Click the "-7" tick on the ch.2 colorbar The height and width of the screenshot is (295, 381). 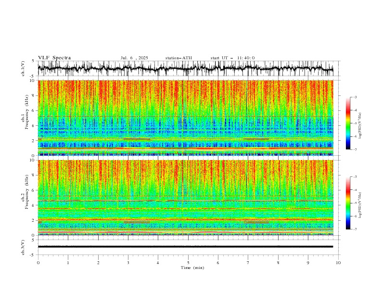click(355, 229)
